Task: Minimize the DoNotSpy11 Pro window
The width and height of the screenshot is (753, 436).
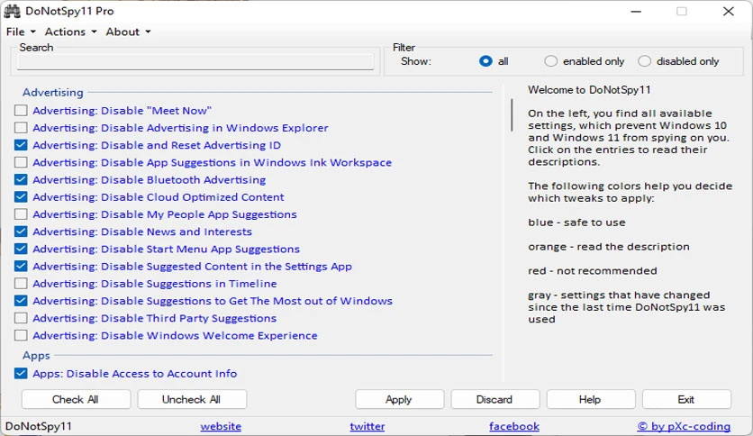Action: point(636,11)
